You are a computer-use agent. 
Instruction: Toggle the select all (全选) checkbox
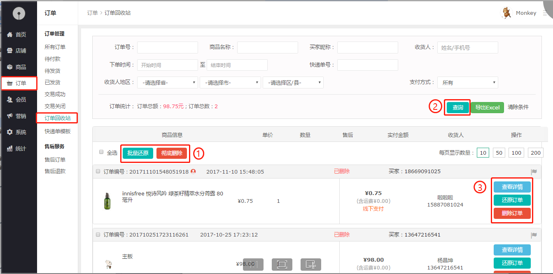101,152
